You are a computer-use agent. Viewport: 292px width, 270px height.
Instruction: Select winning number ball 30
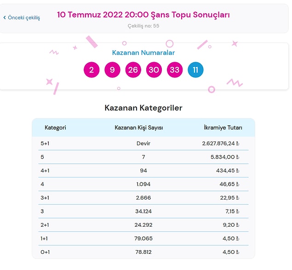tap(154, 70)
